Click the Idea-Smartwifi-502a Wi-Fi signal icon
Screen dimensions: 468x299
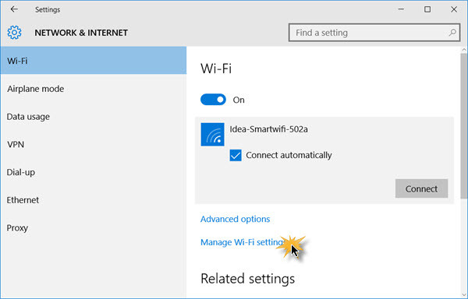(212, 134)
